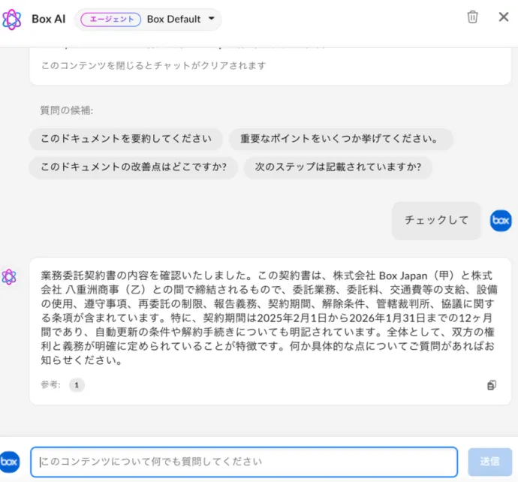
Task: Pick 'このドキュメントの改善点はどこですか?' suggestion
Action: click(134, 167)
